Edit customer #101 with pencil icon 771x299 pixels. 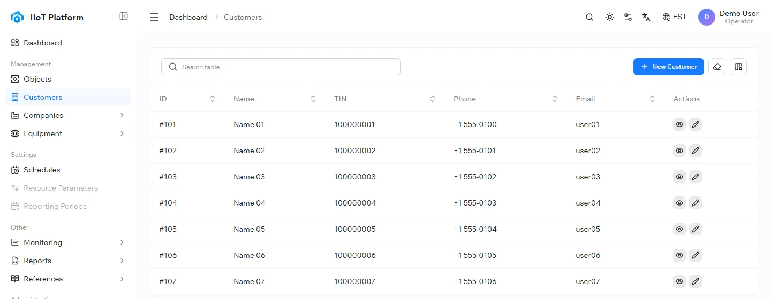[x=696, y=124]
